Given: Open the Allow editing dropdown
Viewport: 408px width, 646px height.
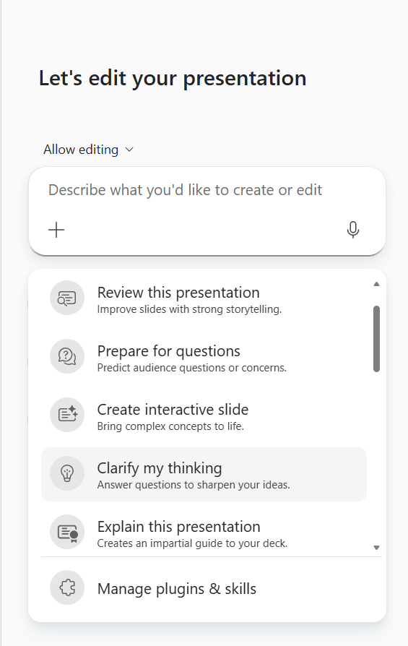Looking at the screenshot, I should point(89,150).
